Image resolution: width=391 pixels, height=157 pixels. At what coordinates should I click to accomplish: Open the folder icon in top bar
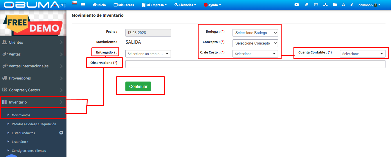335,5
